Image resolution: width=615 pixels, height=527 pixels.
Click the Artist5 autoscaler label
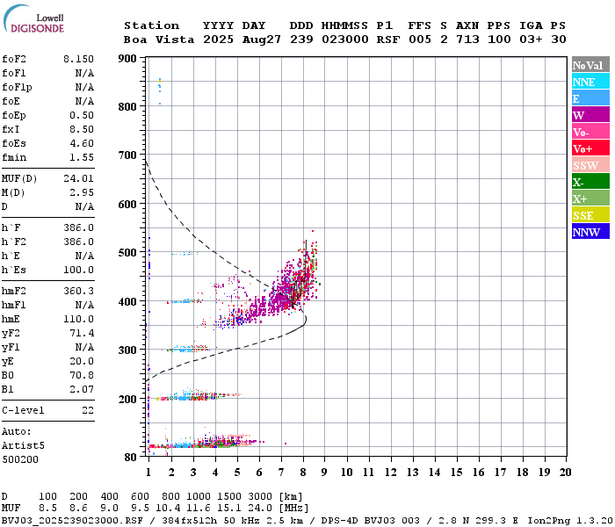pyautogui.click(x=23, y=446)
